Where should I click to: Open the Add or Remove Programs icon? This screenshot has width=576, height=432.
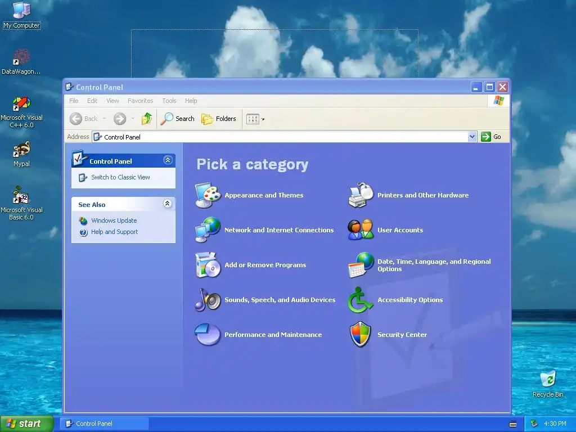coord(208,265)
